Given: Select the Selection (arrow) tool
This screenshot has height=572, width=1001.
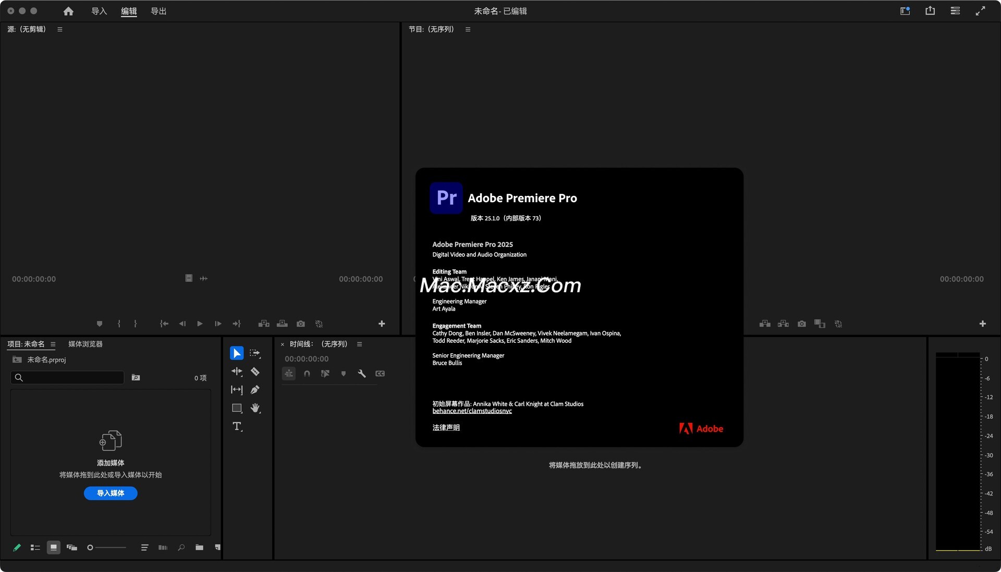Looking at the screenshot, I should (237, 353).
